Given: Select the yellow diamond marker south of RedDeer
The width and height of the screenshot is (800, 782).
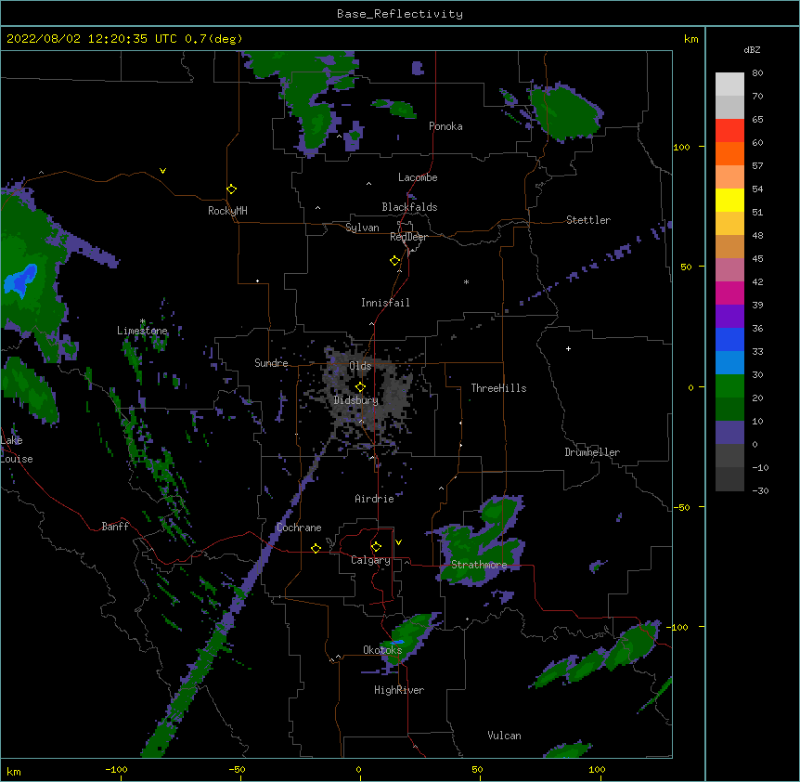Looking at the screenshot, I should point(394,261).
